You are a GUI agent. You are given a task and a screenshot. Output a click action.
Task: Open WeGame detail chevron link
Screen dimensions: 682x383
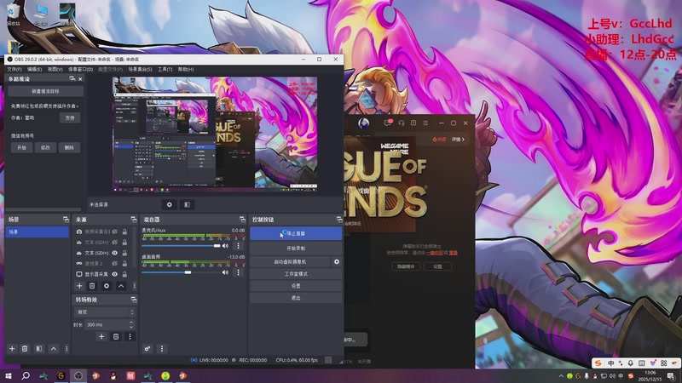458,140
